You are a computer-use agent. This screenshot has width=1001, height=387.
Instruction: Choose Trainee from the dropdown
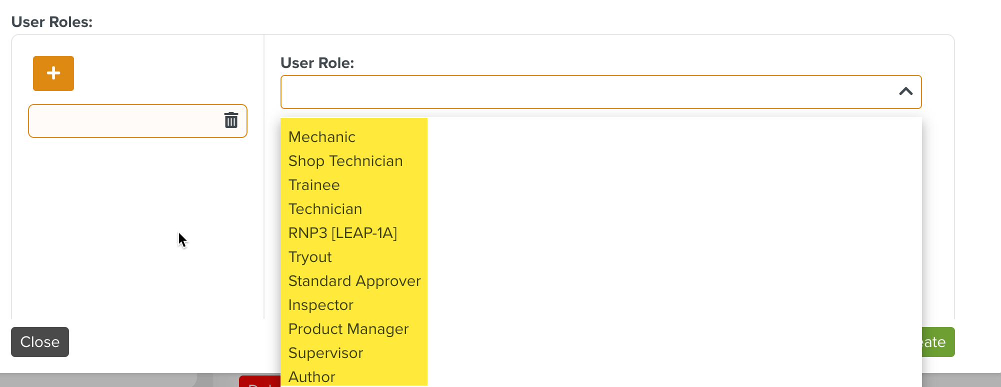[x=314, y=184]
